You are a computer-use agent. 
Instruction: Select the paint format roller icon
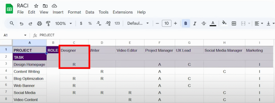pyautogui.click(x=48, y=23)
